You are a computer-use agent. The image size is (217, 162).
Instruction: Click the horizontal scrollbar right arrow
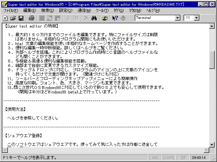pos(206,150)
